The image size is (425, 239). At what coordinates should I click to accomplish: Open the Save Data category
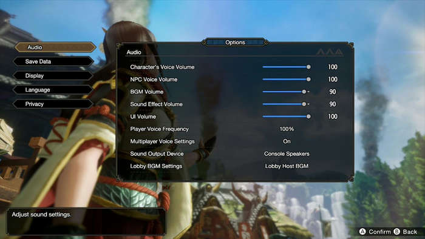pos(53,61)
